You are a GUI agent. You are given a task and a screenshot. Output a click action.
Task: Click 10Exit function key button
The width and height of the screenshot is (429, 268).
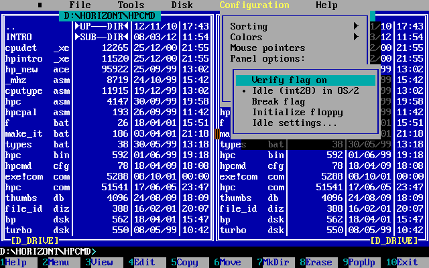point(408,263)
